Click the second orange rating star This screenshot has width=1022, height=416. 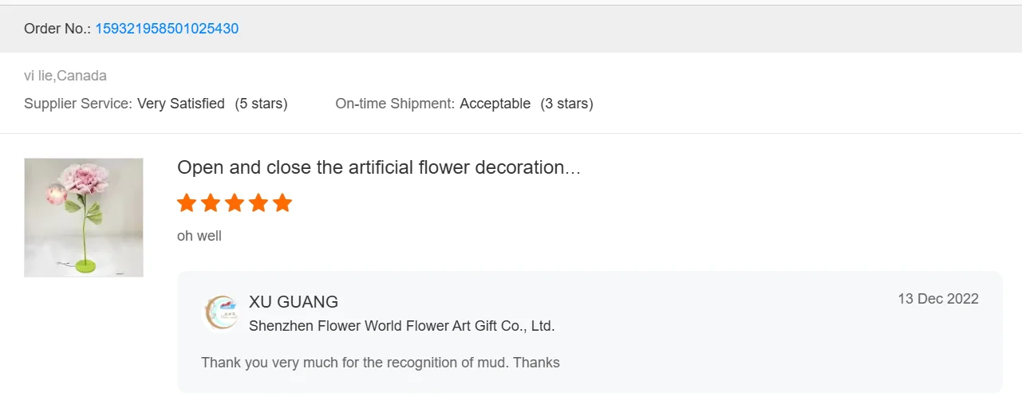click(x=211, y=202)
